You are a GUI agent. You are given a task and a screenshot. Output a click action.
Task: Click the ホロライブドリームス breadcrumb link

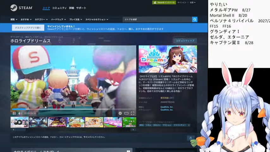pos(53,37)
